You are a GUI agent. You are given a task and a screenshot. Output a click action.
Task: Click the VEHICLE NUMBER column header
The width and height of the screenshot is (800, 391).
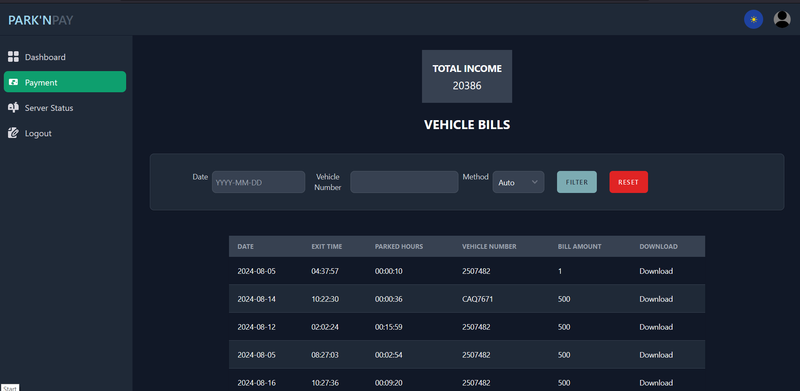(489, 246)
